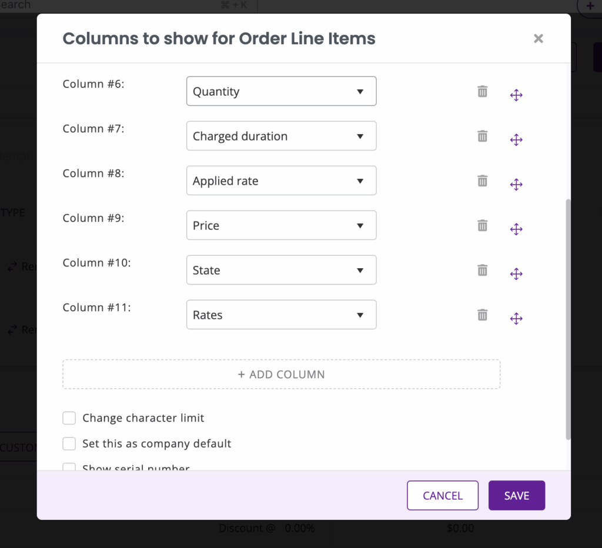This screenshot has width=602, height=548.
Task: Delete the Quantity column with trash icon
Action: [x=482, y=92]
